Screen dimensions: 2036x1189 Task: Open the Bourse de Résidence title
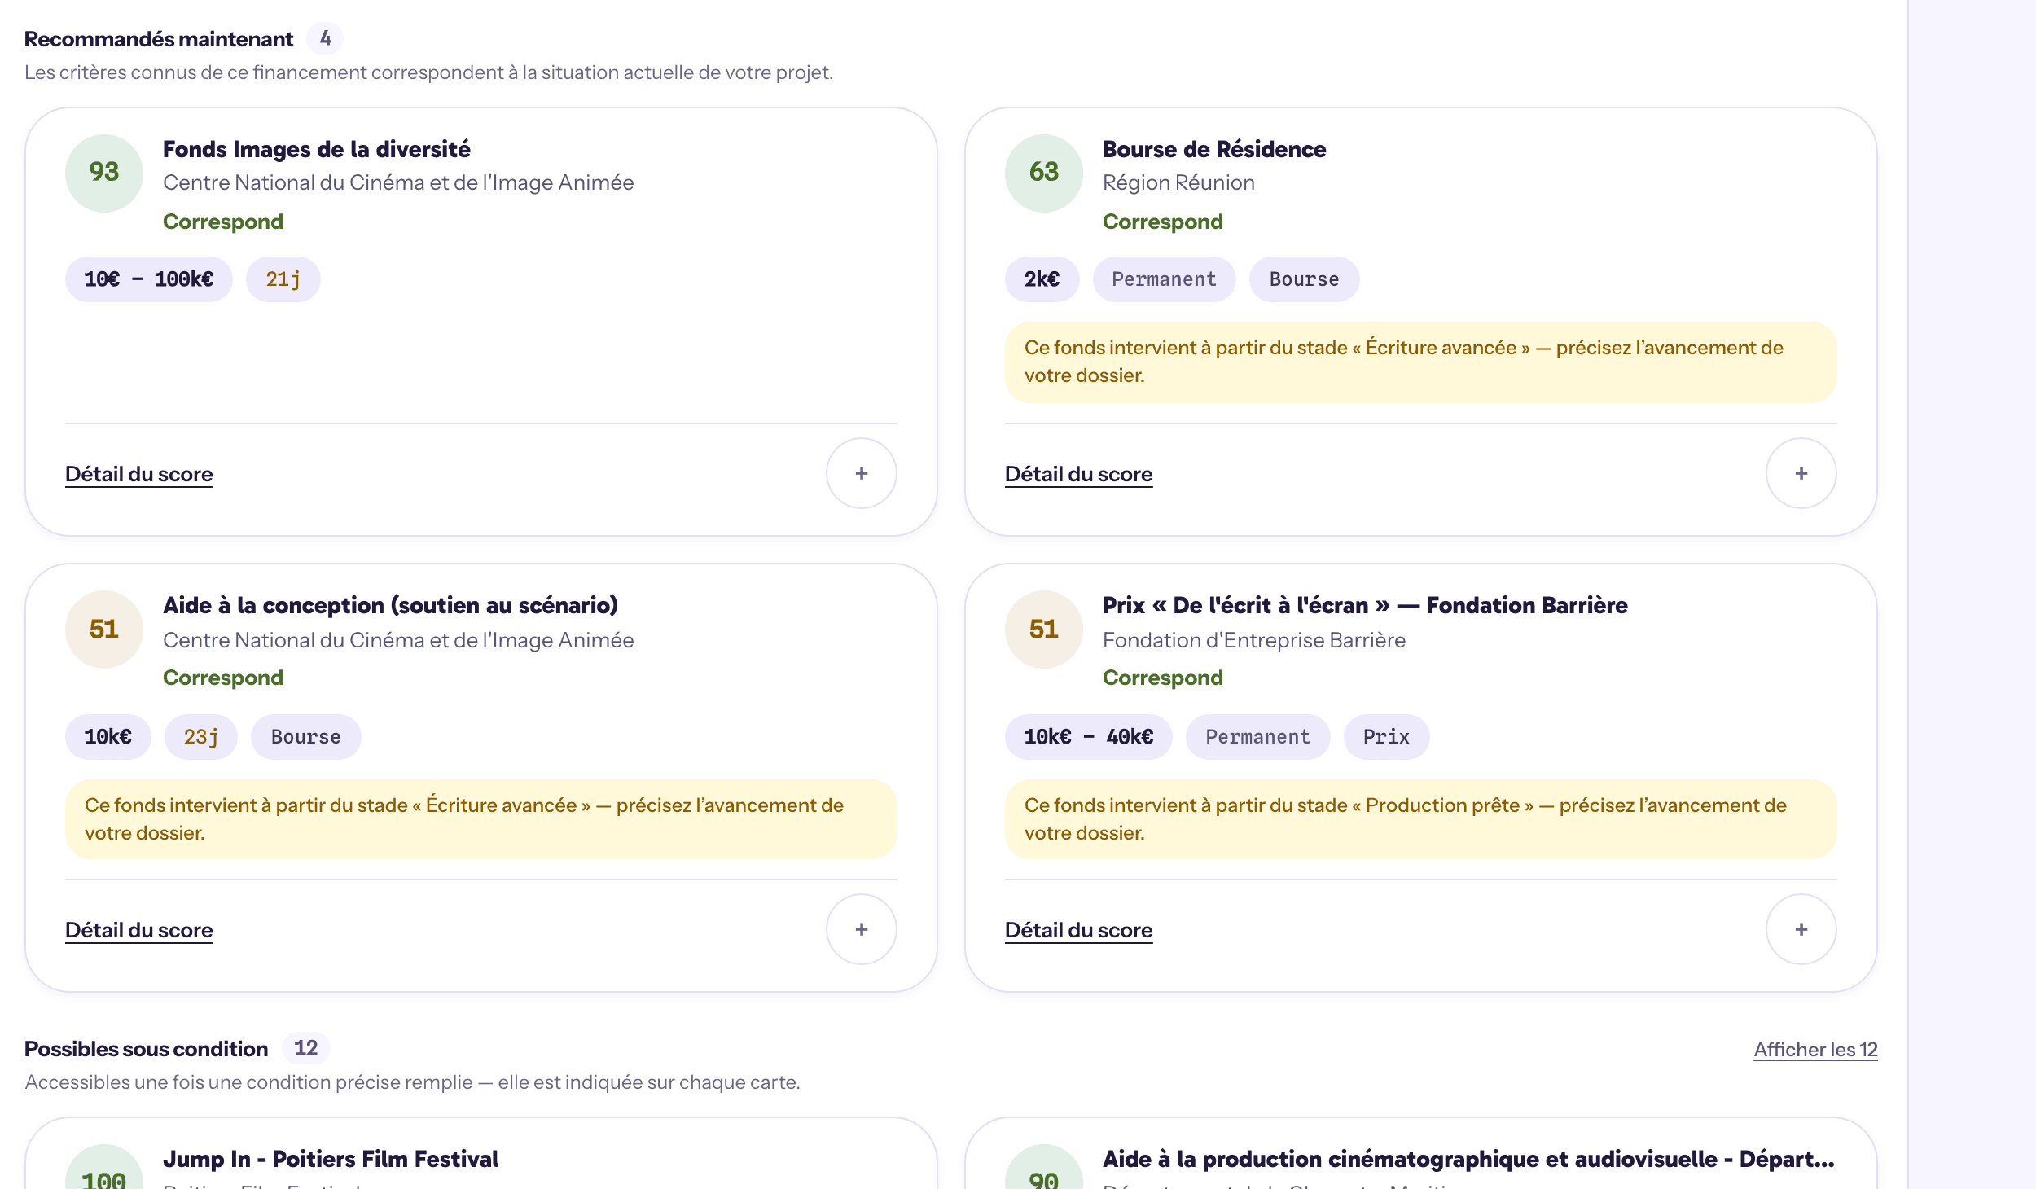click(1214, 150)
